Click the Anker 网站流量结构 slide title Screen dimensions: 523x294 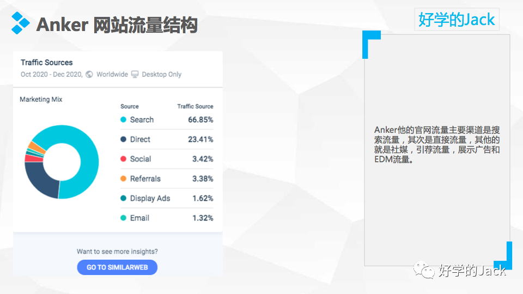[117, 24]
